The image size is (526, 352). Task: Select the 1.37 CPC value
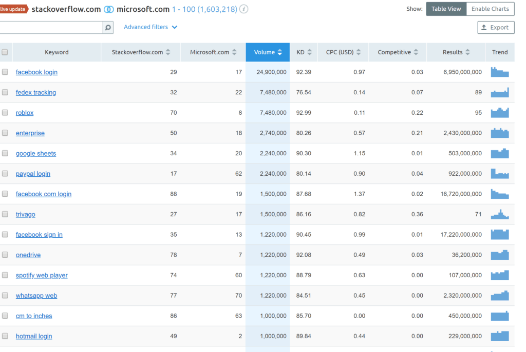click(x=359, y=194)
